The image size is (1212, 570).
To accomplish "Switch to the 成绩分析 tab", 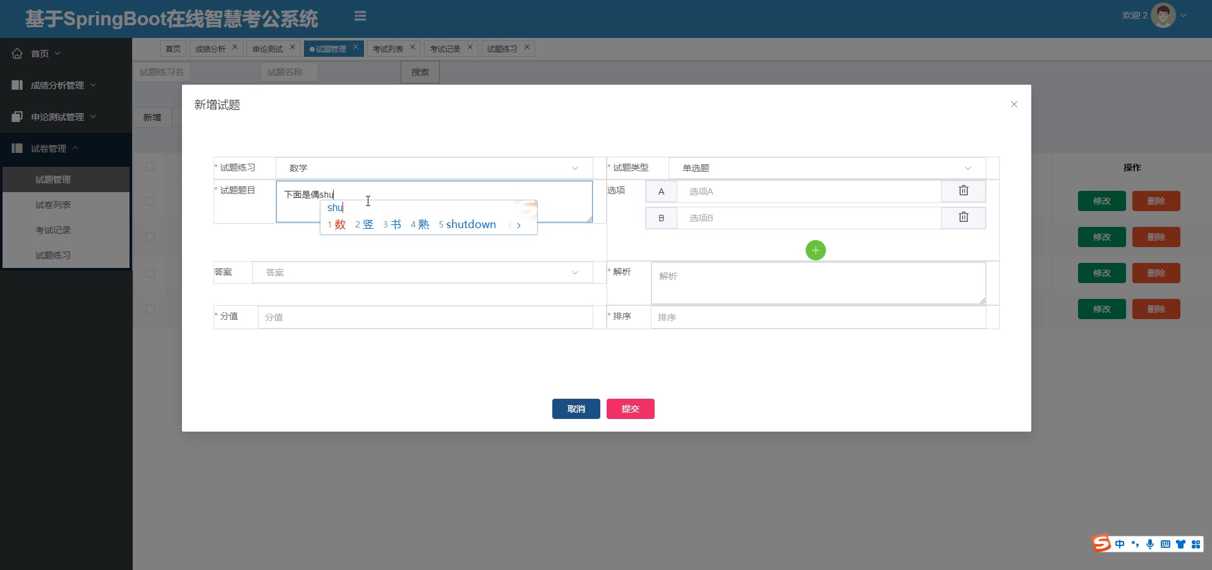I will tap(210, 49).
